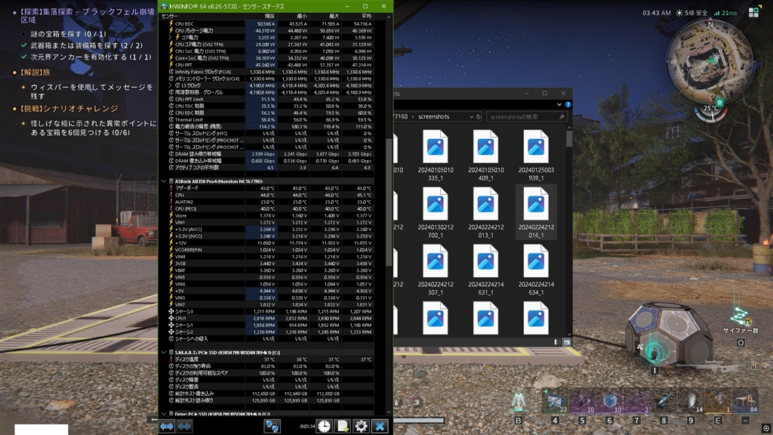Select hotbar slot 4 item with count 22
The image size is (773, 435).
click(555, 402)
